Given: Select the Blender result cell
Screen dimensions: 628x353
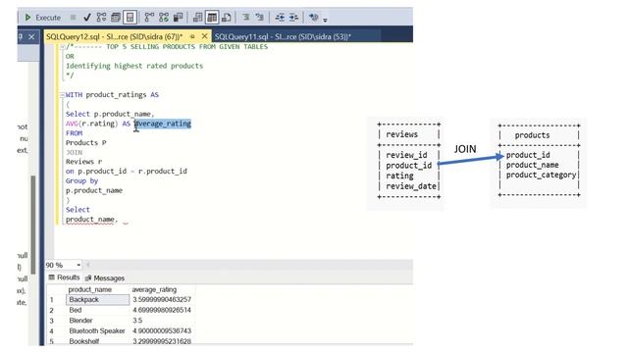Looking at the screenshot, I should coord(97,321).
